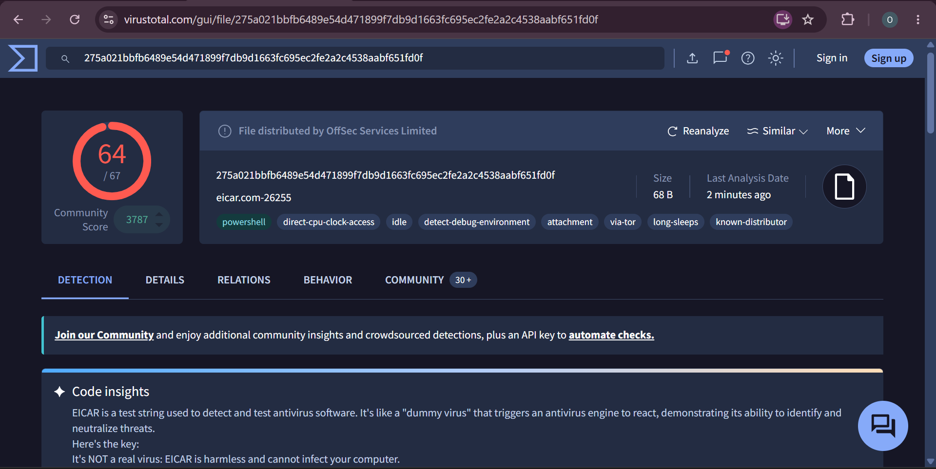Open the automate checks link

click(x=611, y=335)
